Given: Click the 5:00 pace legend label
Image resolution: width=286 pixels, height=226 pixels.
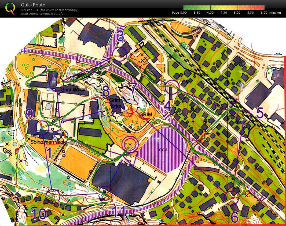Looking at the screenshot, I should [x=237, y=13].
